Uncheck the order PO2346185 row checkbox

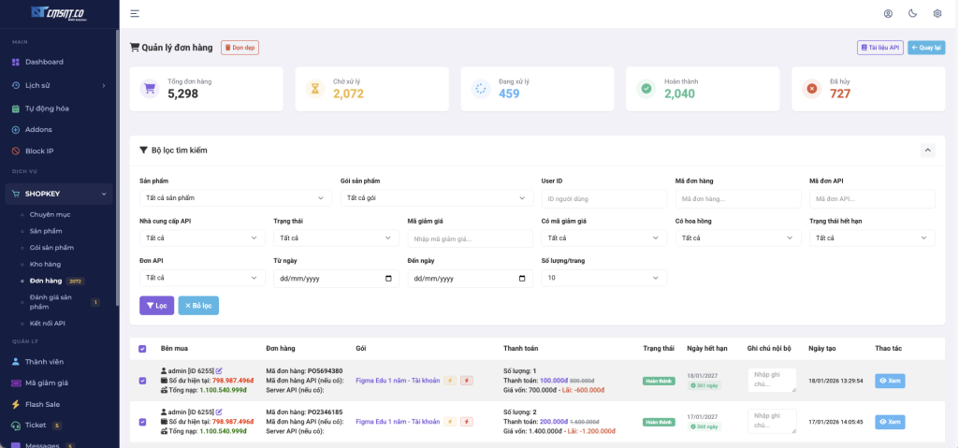(x=142, y=422)
